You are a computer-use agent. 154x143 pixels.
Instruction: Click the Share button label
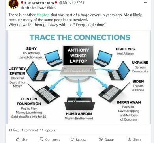tap(137, 139)
